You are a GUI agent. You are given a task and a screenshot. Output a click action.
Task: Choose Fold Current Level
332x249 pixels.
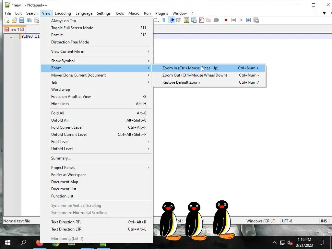97,127
